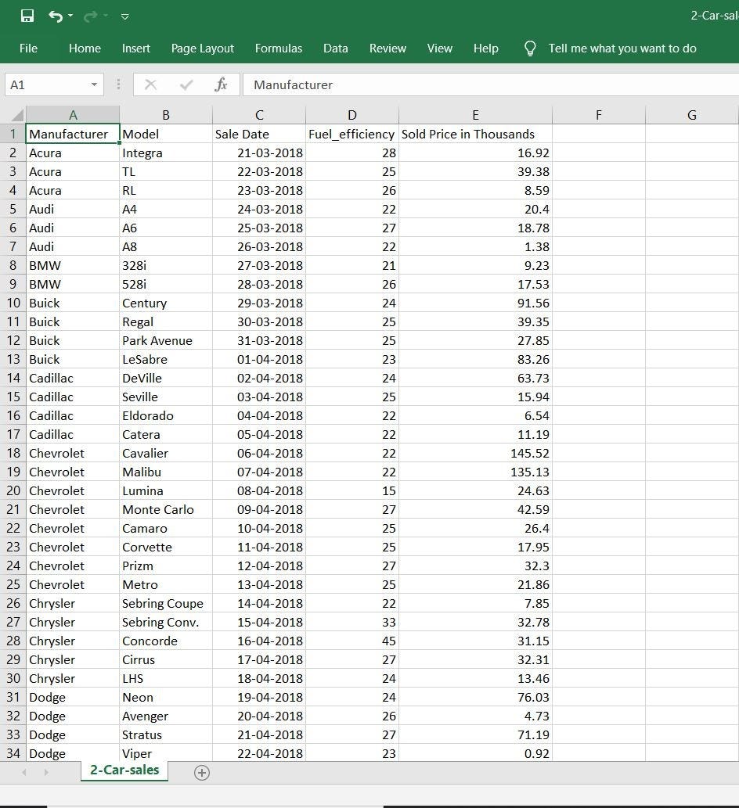Click the Tell me what you want to do box
This screenshot has width=739, height=808.
click(622, 48)
